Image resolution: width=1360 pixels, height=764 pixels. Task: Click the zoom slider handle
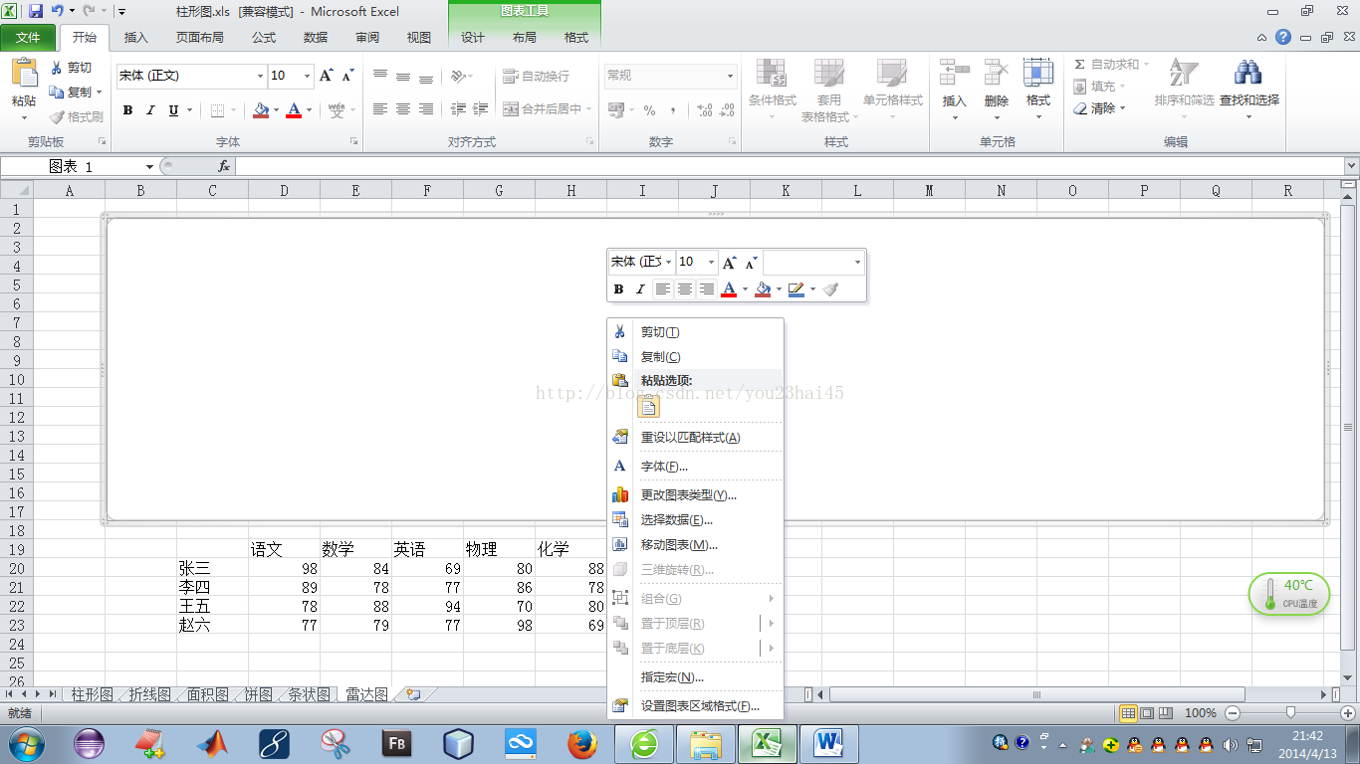coord(1291,713)
